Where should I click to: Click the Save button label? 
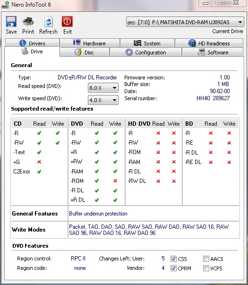click(x=11, y=32)
